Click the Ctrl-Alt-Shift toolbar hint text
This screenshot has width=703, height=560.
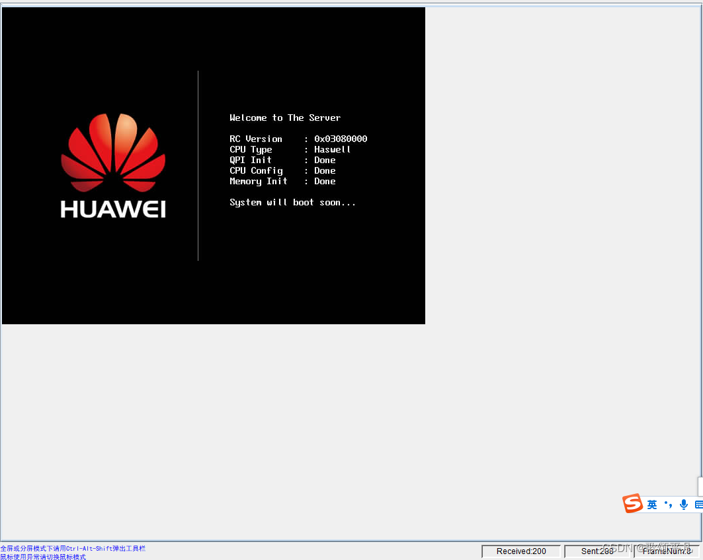pyautogui.click(x=73, y=548)
